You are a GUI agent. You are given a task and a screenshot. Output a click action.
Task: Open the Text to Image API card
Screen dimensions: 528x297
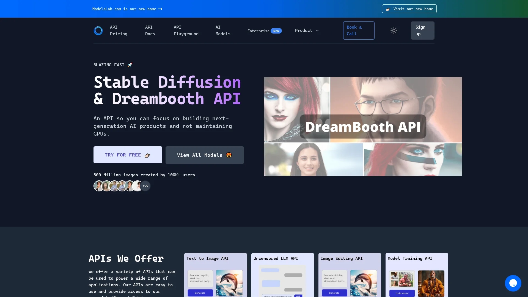[x=216, y=275]
